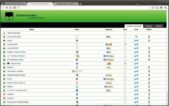Delete the 4watch userscript
169x106 pixels.
(149, 87)
